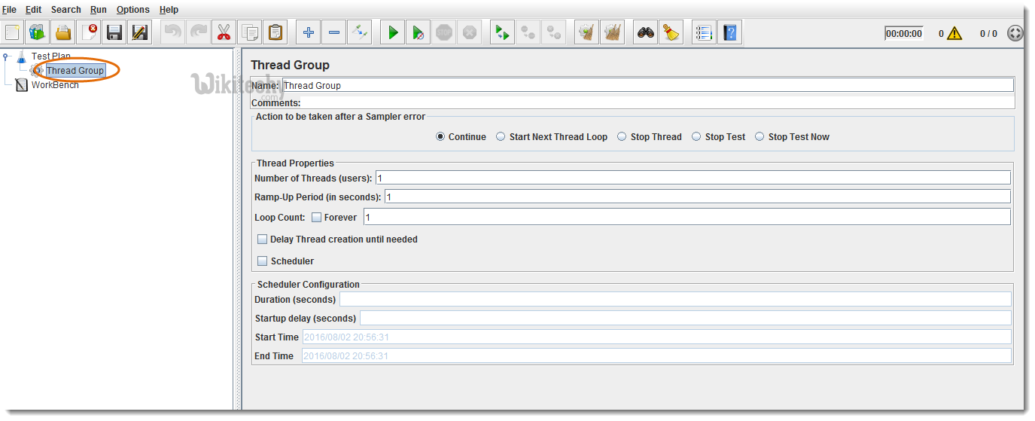Open the Templates icon in toolbar
The height and width of the screenshot is (421, 1035).
pyautogui.click(x=38, y=32)
